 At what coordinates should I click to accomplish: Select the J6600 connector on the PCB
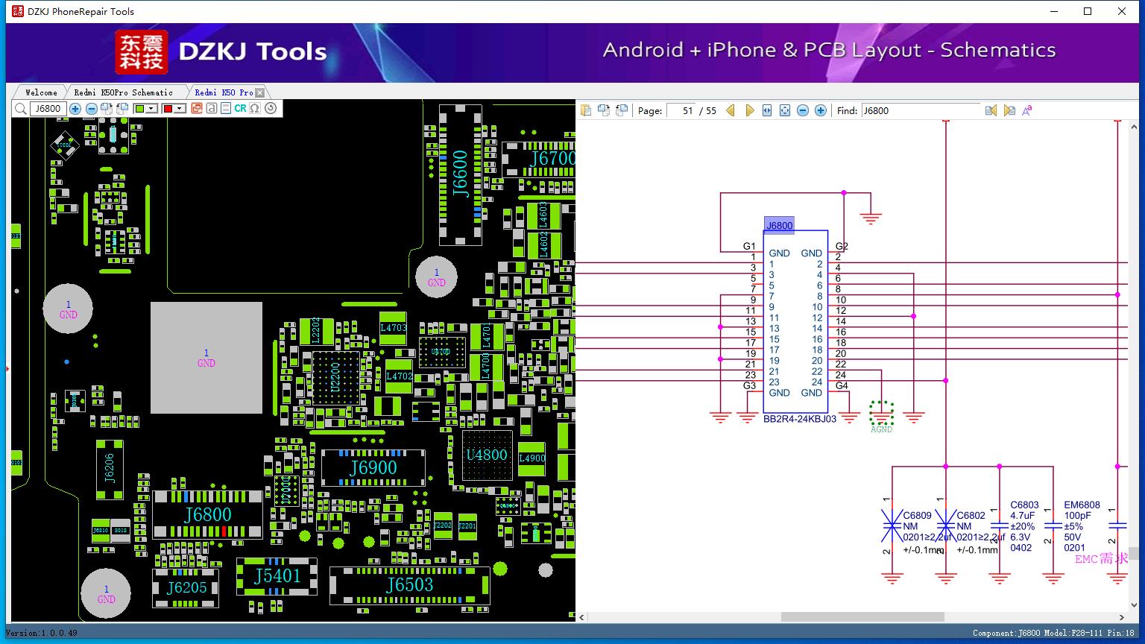pyautogui.click(x=460, y=174)
